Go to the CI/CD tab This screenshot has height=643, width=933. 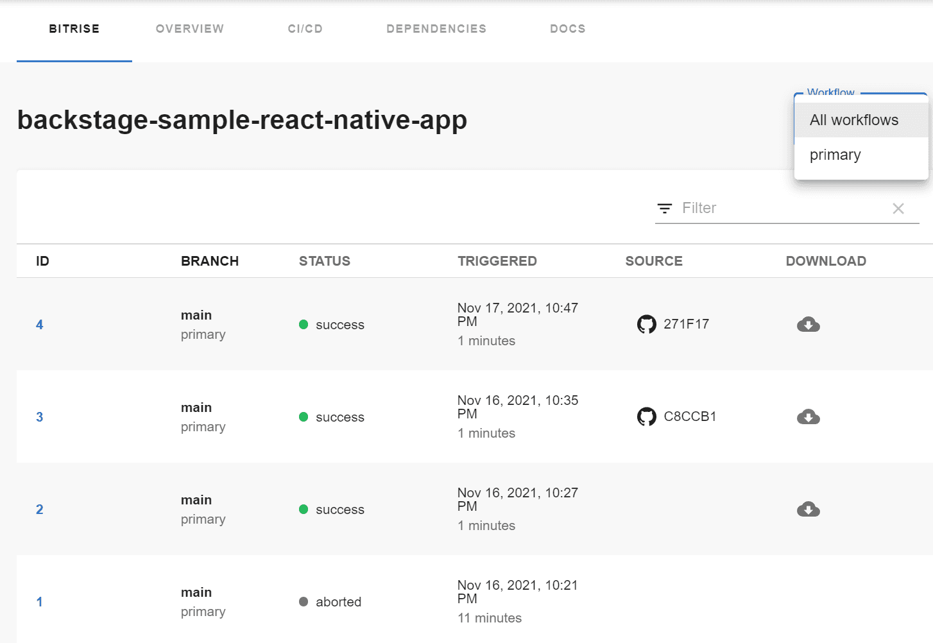305,29
